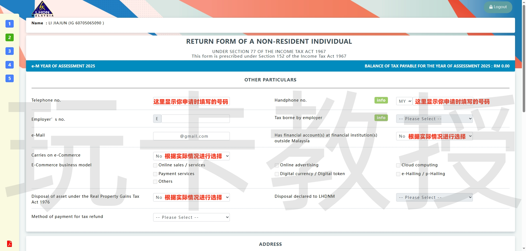The image size is (526, 251).
Task: Tick the e-Hailing / p-Hailing checkbox
Action: pos(398,174)
